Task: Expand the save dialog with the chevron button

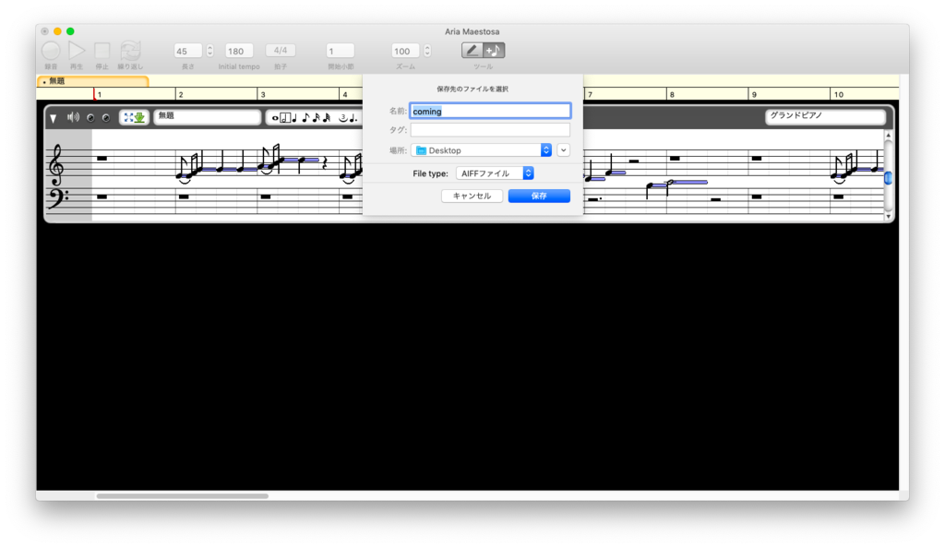Action: (x=564, y=150)
